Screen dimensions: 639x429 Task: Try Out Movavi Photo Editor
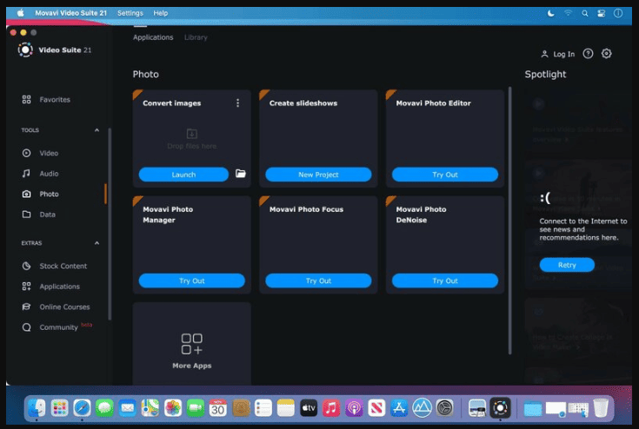pyautogui.click(x=445, y=175)
